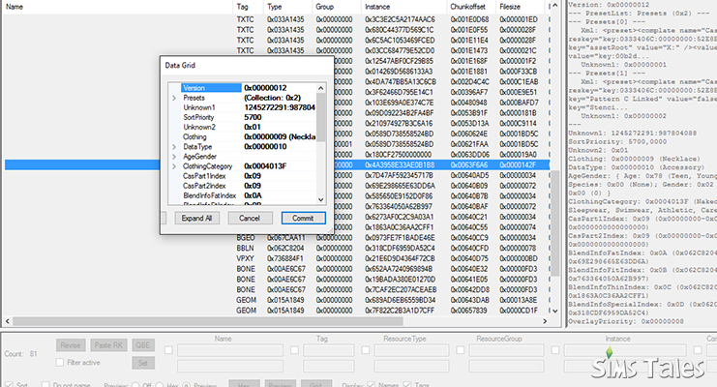
Task: Click scroll down arrow in Data Grid
Action: point(320,199)
